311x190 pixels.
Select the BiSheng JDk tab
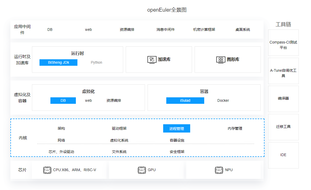(58, 62)
